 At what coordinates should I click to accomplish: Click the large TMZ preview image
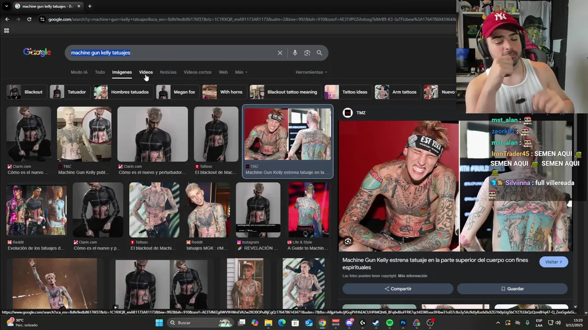455,186
